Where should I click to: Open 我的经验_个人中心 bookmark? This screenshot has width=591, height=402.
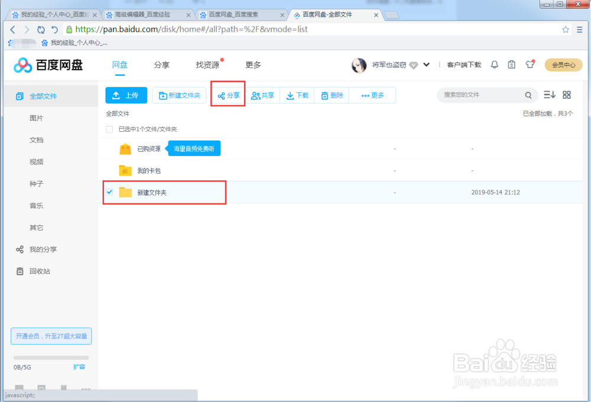74,43
